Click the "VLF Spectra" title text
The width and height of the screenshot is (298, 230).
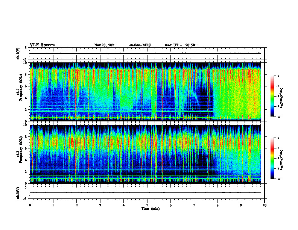[43, 45]
